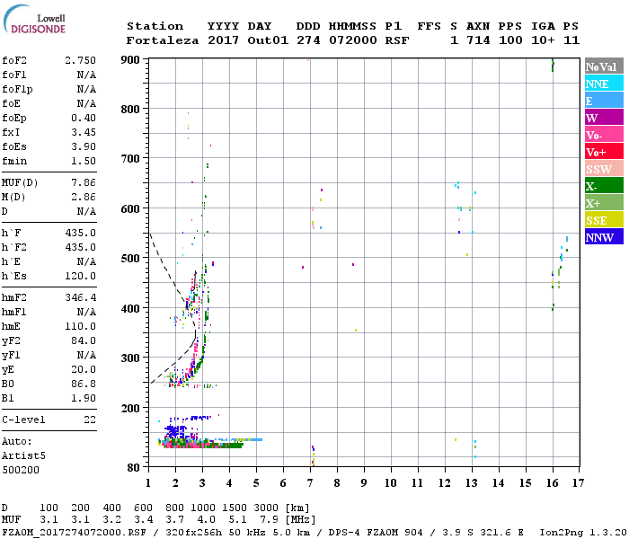Click the Vo- pink legend swatch
Viewport: 629px width, 539px height.
604,135
